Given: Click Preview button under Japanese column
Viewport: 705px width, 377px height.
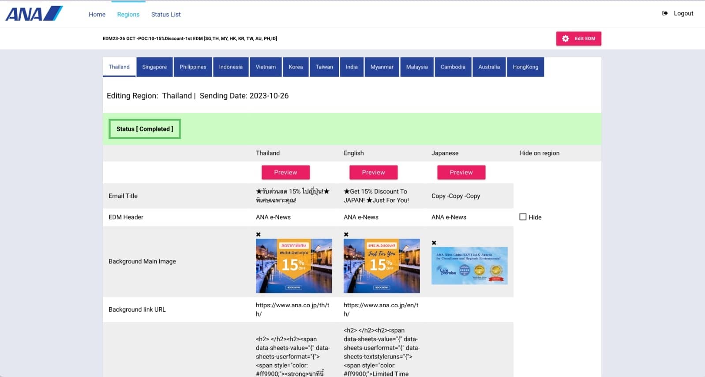Looking at the screenshot, I should 461,172.
